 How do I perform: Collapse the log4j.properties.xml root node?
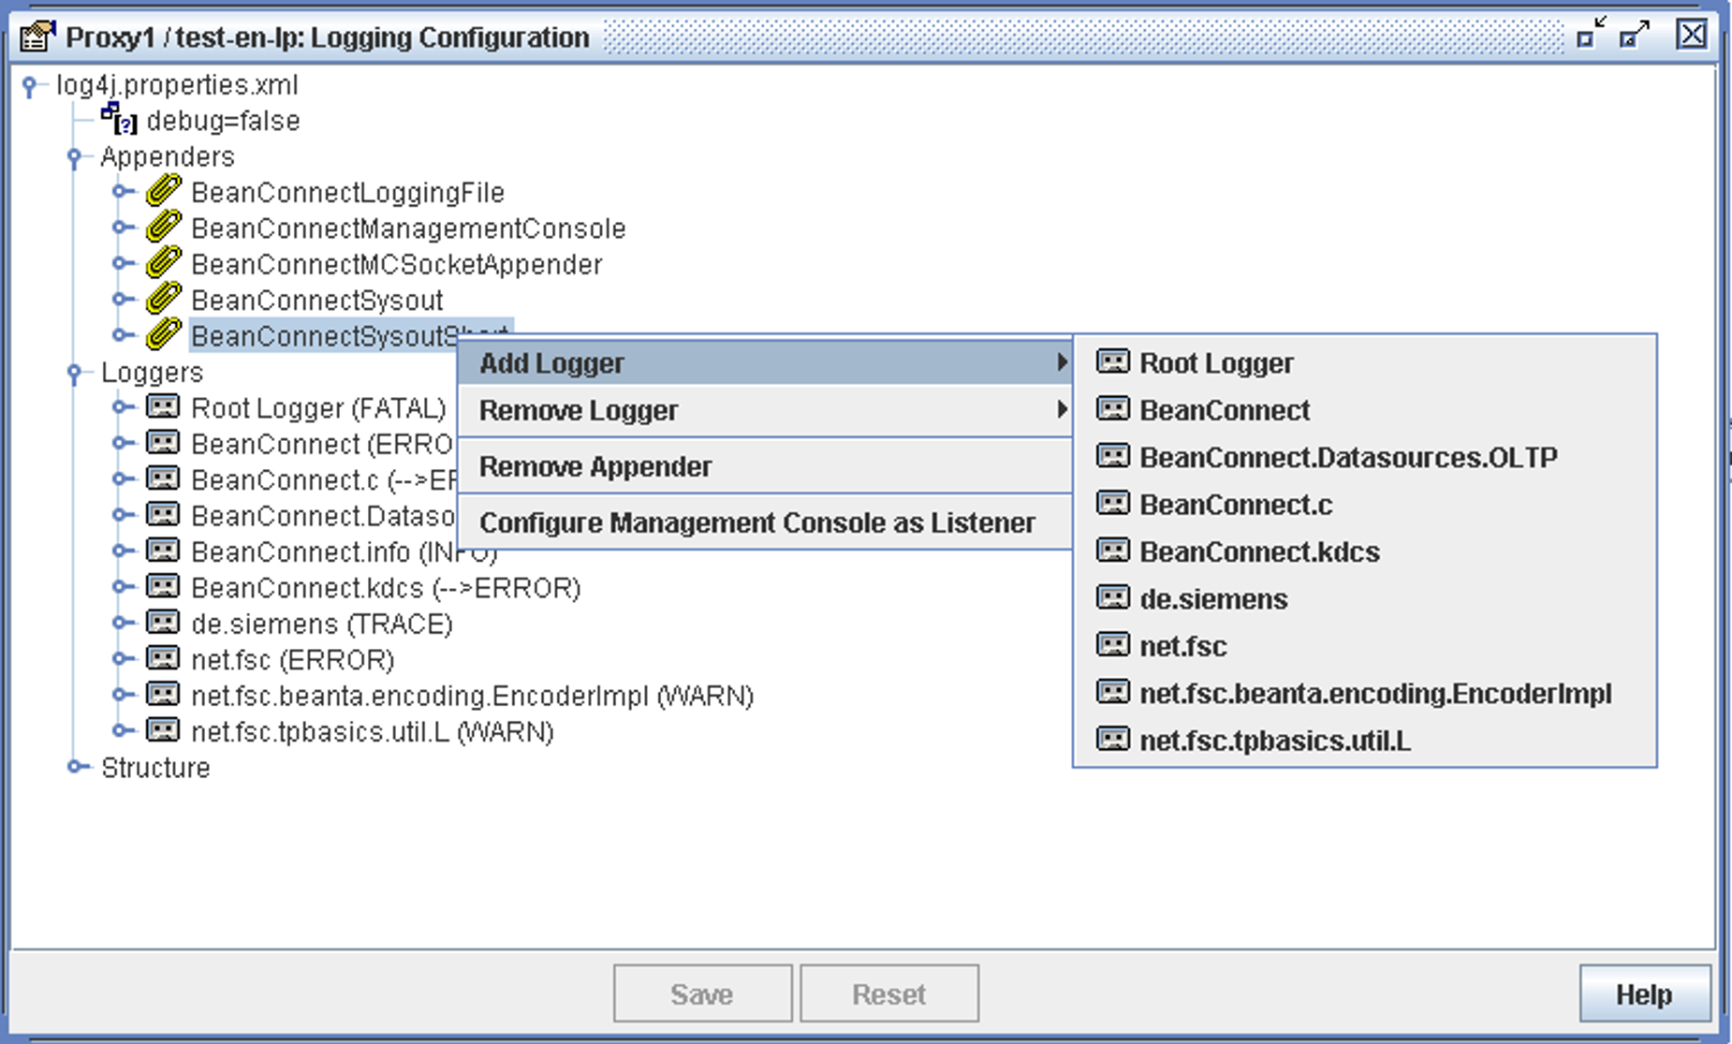pyautogui.click(x=30, y=86)
